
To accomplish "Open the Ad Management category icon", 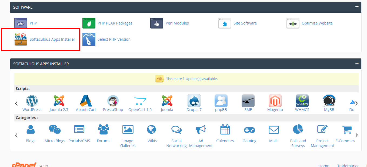I will click(x=201, y=130).
